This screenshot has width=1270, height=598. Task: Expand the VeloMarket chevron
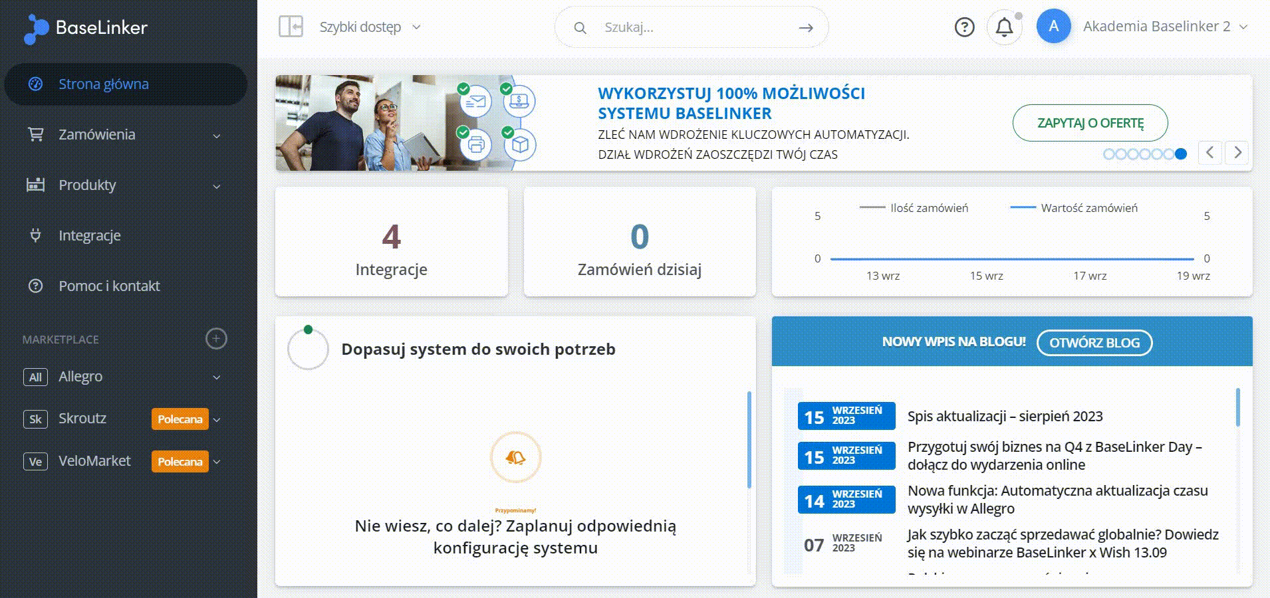point(217,462)
